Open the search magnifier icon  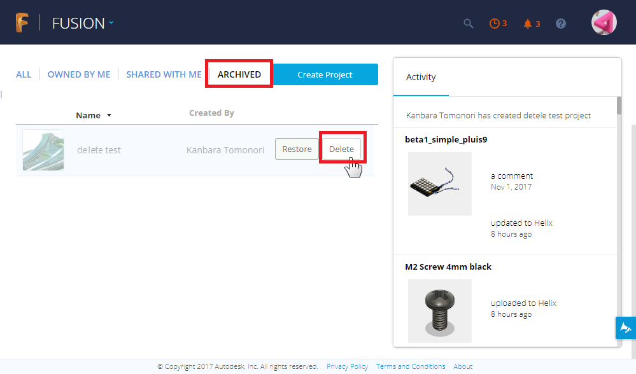coord(469,24)
